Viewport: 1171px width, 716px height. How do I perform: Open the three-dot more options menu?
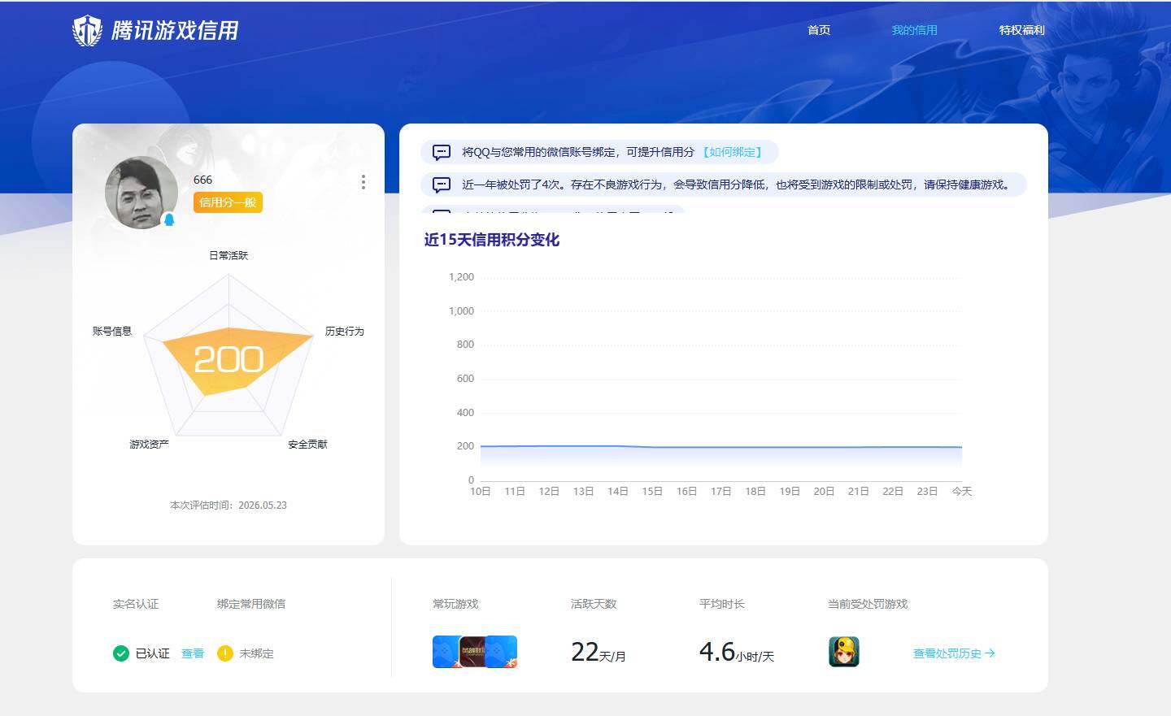pos(363,182)
